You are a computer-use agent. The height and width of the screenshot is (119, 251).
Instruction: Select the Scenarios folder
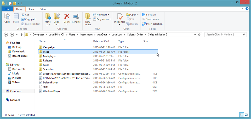tap(98, 69)
